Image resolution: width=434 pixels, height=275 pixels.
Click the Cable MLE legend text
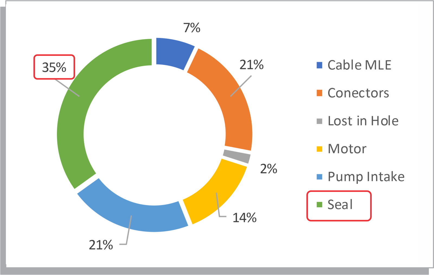[x=359, y=65]
